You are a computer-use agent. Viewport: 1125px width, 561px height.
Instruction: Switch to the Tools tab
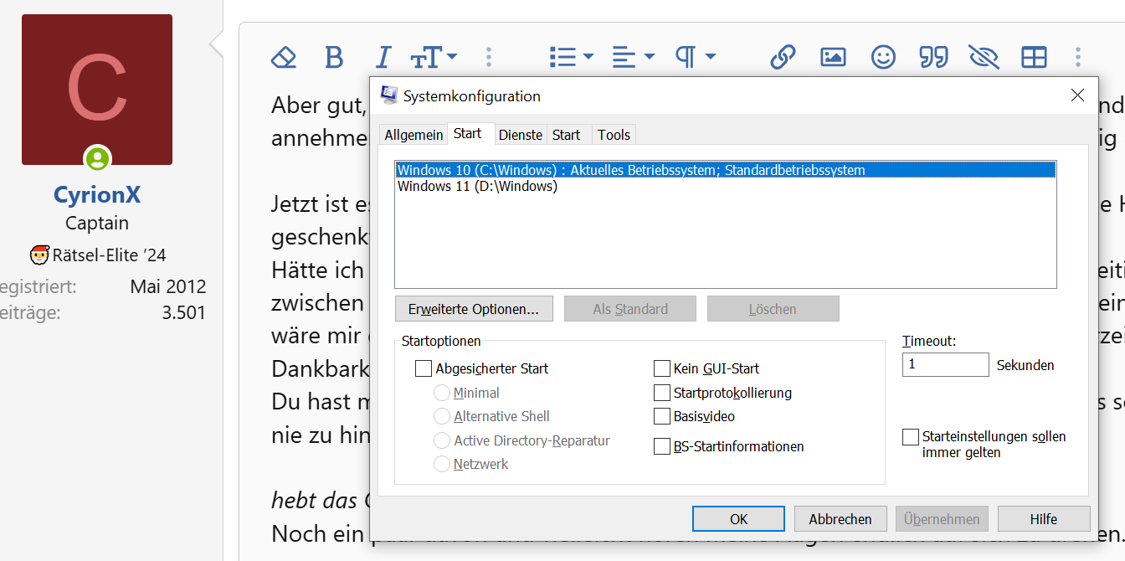click(614, 135)
